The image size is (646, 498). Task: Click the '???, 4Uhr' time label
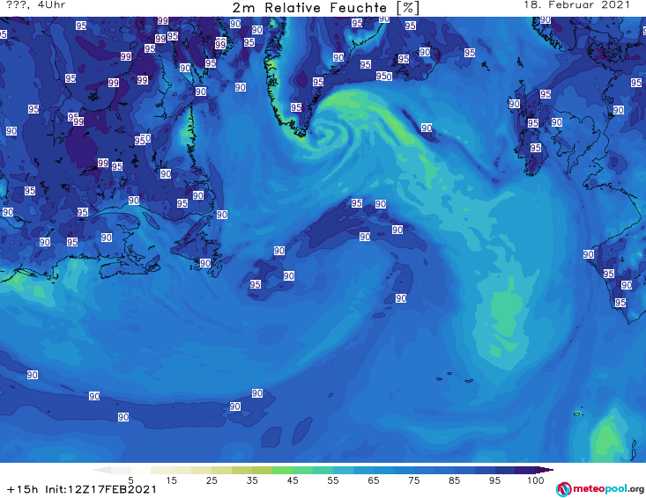tap(35, 5)
